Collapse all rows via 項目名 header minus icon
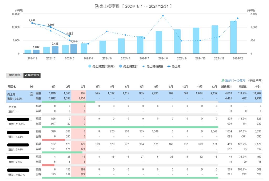Image resolution: width=269 pixels, height=181 pixels. click(x=32, y=87)
